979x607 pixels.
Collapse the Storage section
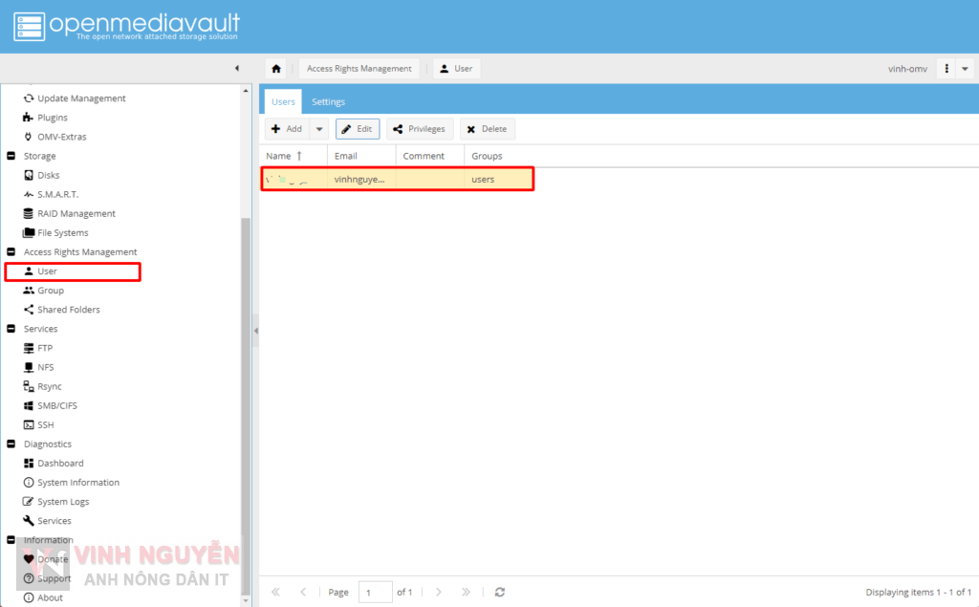click(9, 156)
